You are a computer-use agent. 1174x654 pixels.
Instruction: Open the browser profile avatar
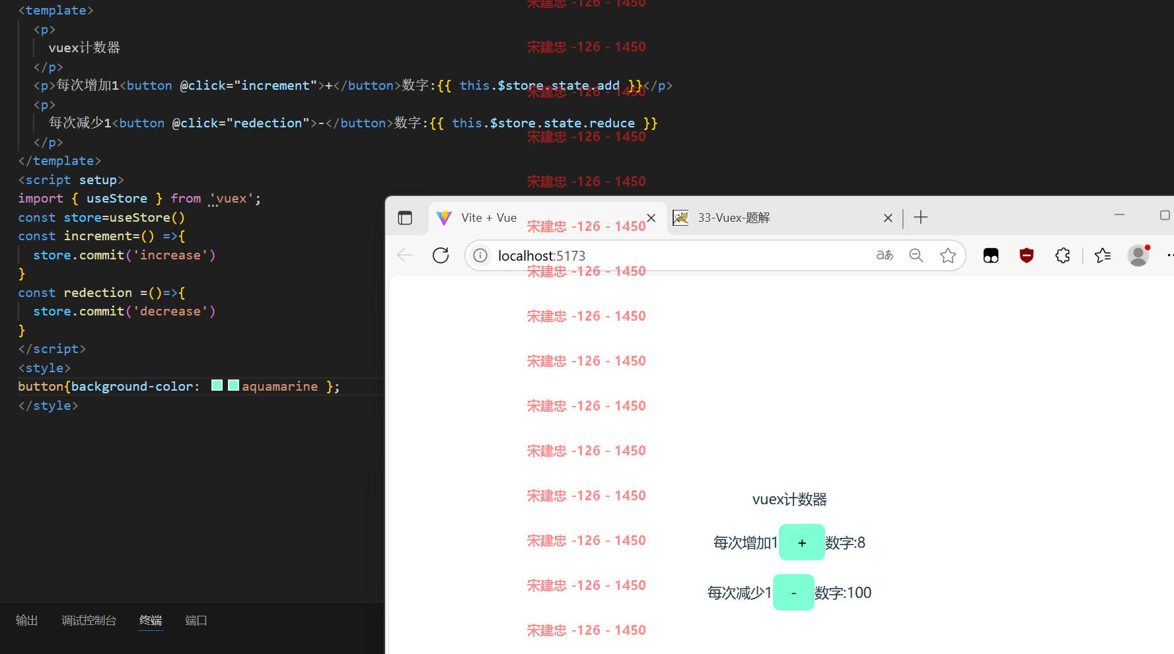1138,255
